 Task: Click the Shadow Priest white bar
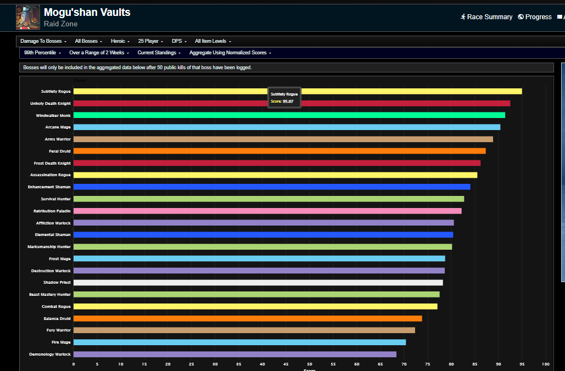(259, 283)
